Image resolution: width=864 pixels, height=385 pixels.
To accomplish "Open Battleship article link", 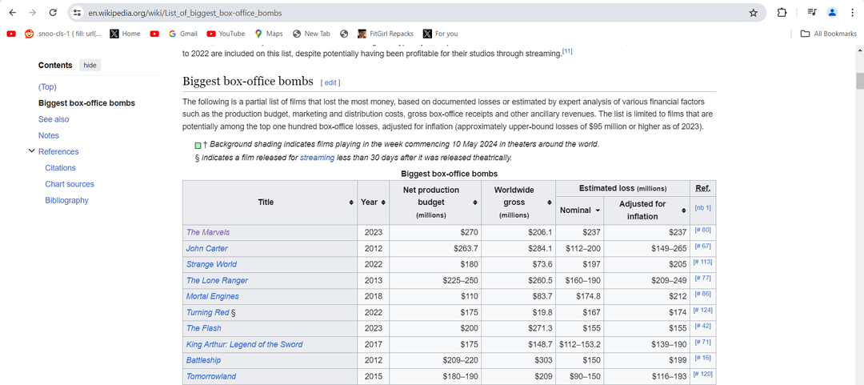I will pos(203,360).
